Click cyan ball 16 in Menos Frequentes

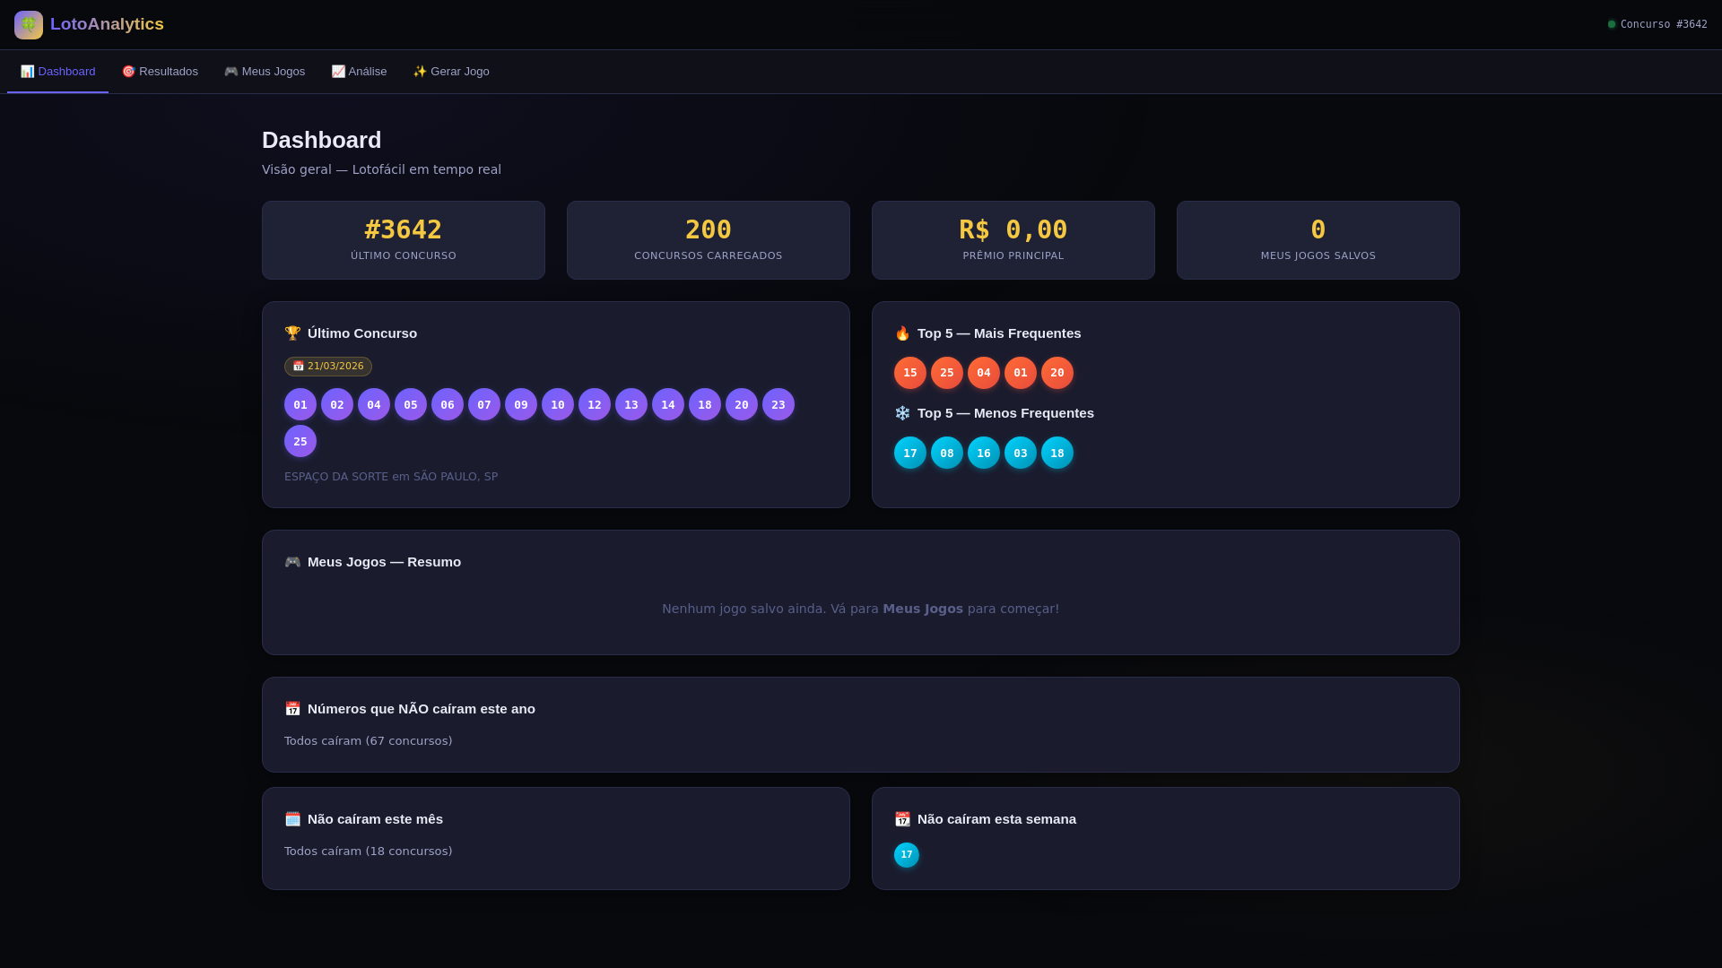(984, 453)
